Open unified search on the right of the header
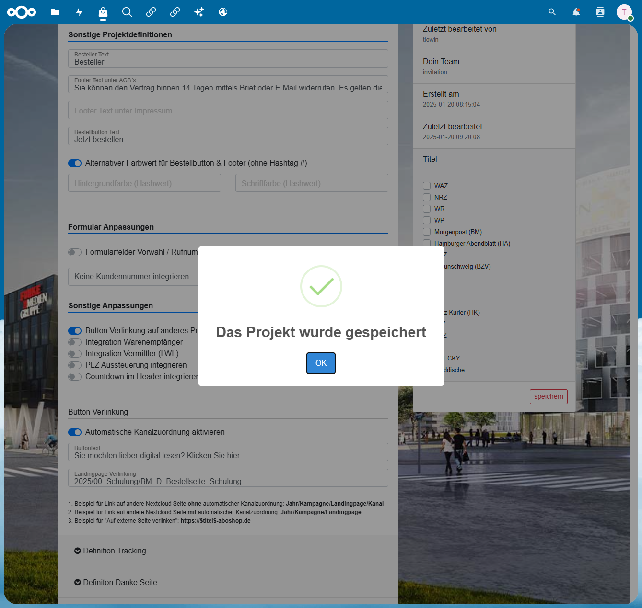The height and width of the screenshot is (608, 642). click(552, 12)
